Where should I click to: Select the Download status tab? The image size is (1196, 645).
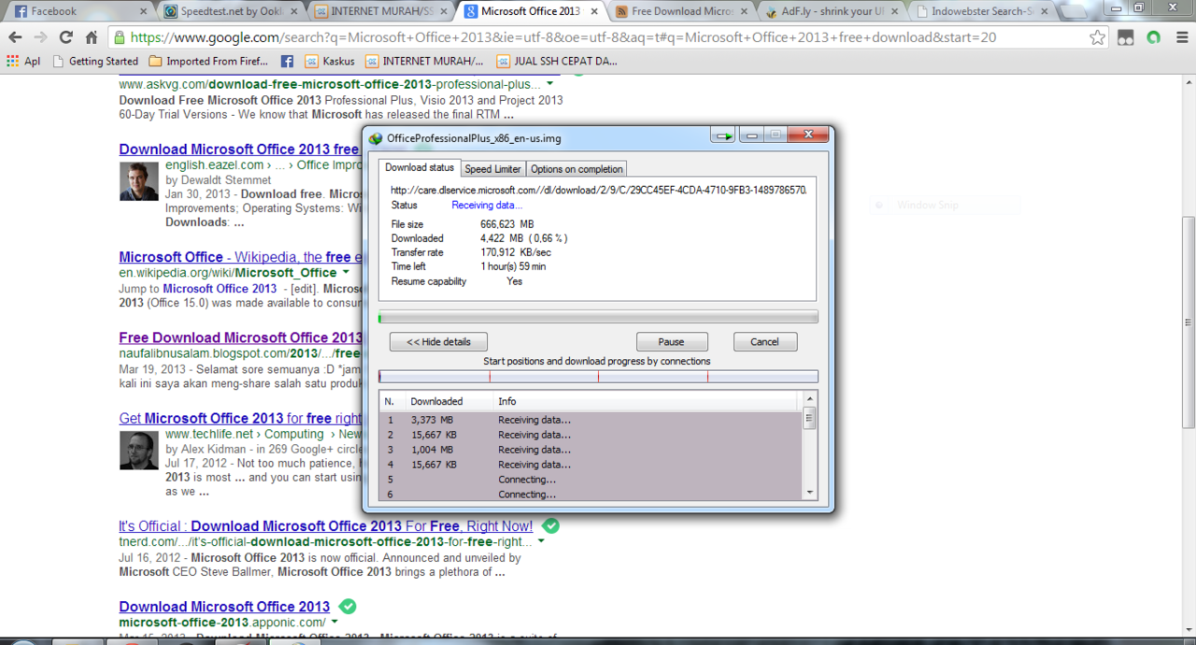pyautogui.click(x=420, y=168)
